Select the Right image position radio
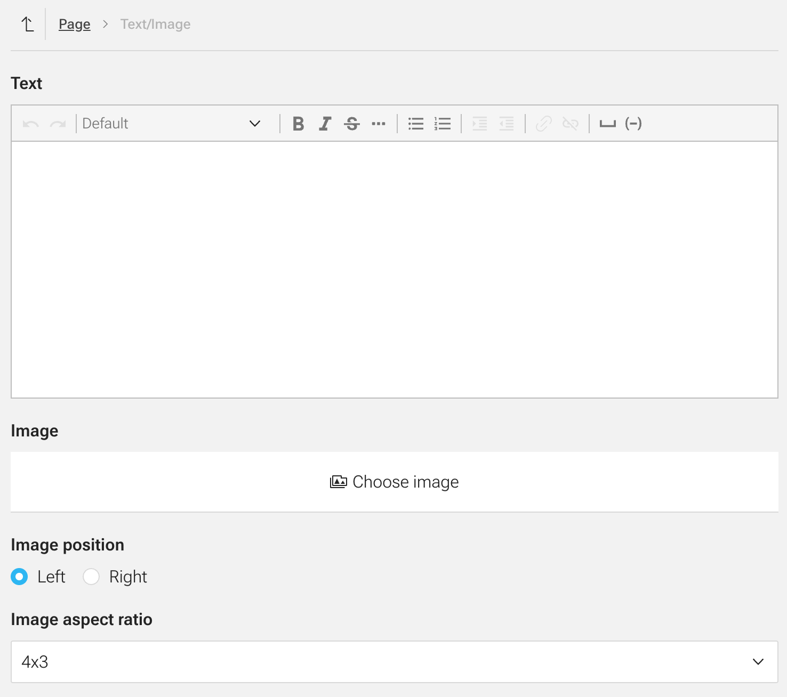This screenshot has width=787, height=697. click(91, 577)
